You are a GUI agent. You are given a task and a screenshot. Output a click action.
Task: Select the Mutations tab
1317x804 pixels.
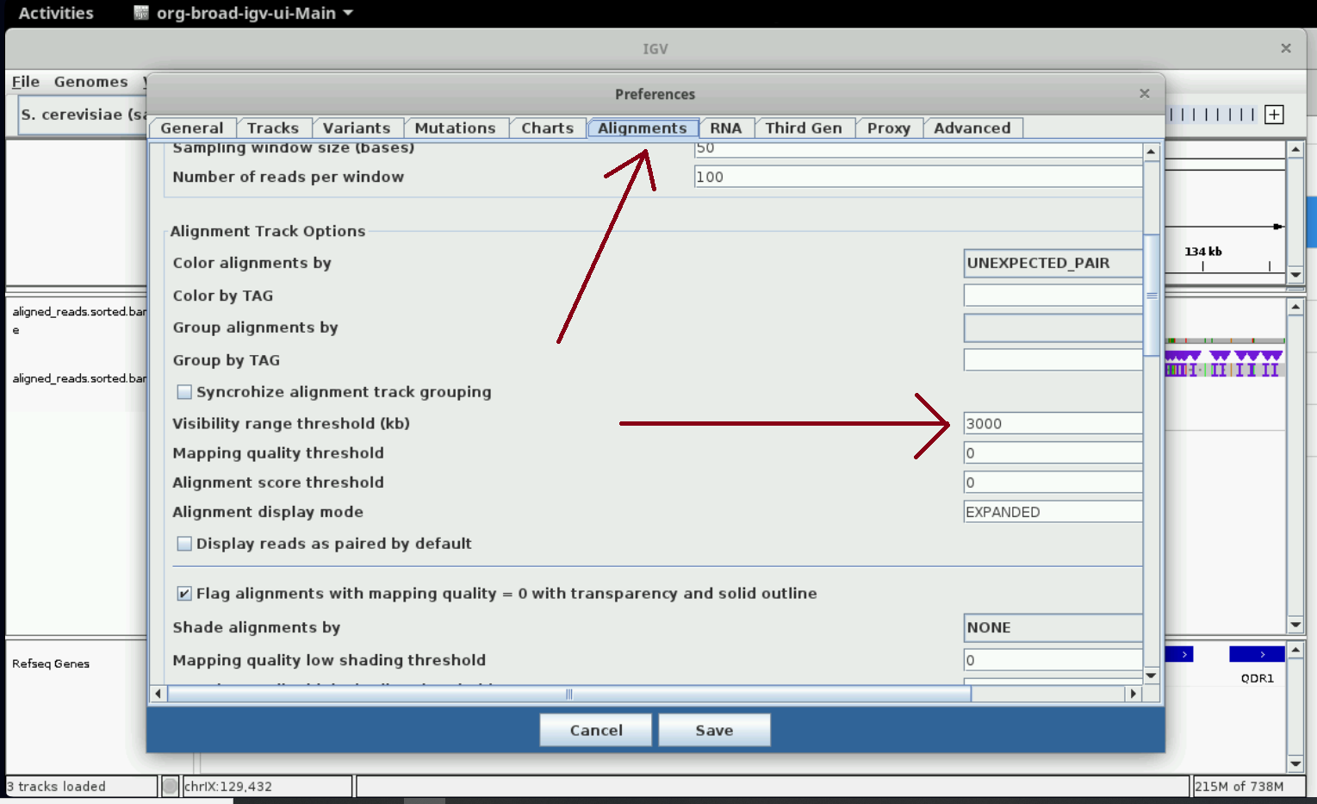click(x=456, y=128)
